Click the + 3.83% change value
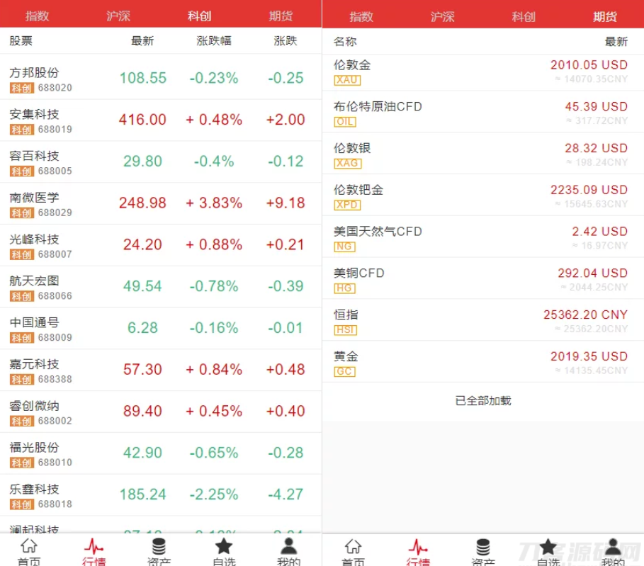This screenshot has width=644, height=566. point(213,203)
